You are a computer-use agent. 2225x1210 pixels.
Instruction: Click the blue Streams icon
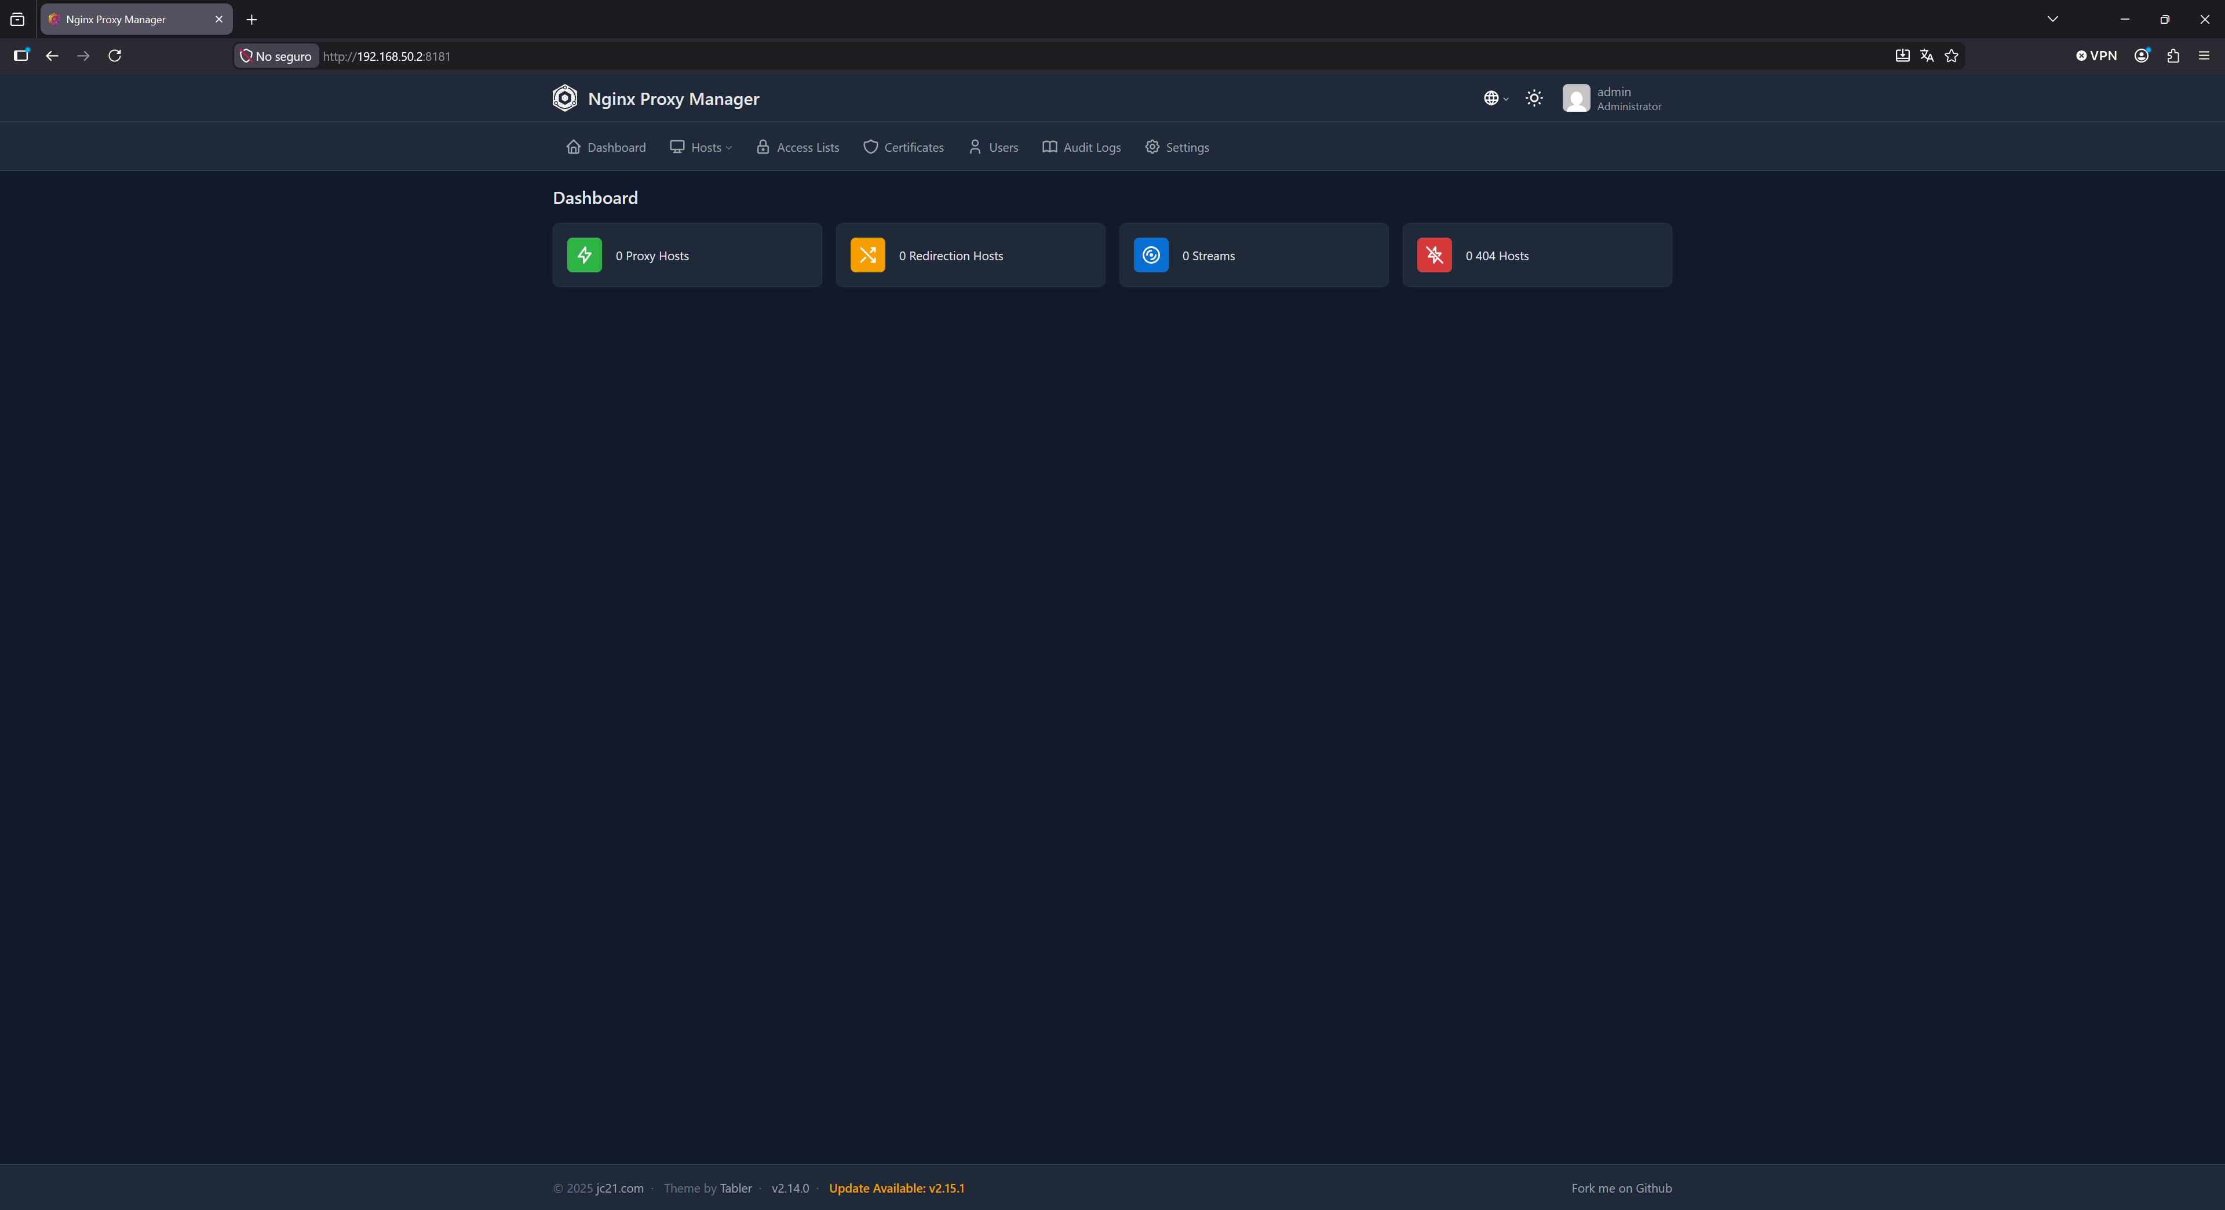(1151, 255)
